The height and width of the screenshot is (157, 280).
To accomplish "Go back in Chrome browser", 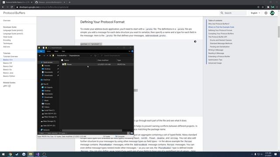I will (3, 7).
